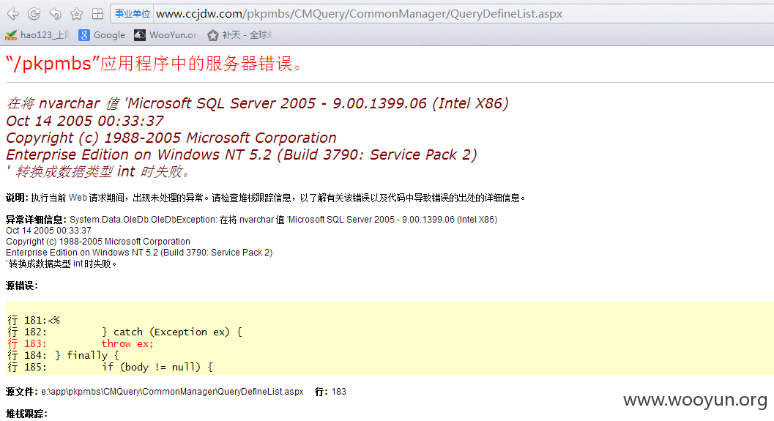Click 'Copyright (c) 1988-2005 Microsoft Corporation' red italic text

171,138
